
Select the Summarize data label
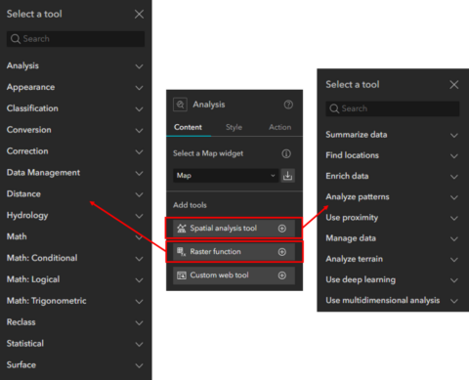click(x=357, y=135)
